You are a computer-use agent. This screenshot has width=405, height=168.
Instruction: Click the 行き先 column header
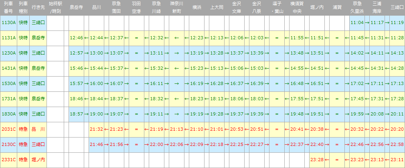point(38,8)
